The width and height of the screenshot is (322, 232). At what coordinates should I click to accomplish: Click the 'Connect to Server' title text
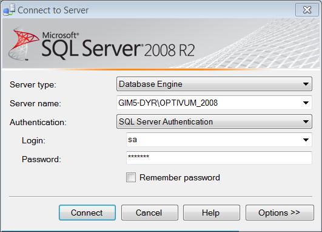pyautogui.click(x=53, y=10)
